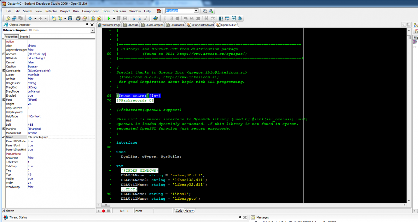Switch to the Events tab
Image resolution: width=418 pixels, height=222 pixels.
24,37
